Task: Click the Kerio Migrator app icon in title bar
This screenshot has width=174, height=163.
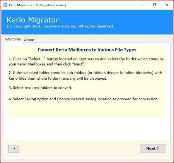Action: click(5, 5)
